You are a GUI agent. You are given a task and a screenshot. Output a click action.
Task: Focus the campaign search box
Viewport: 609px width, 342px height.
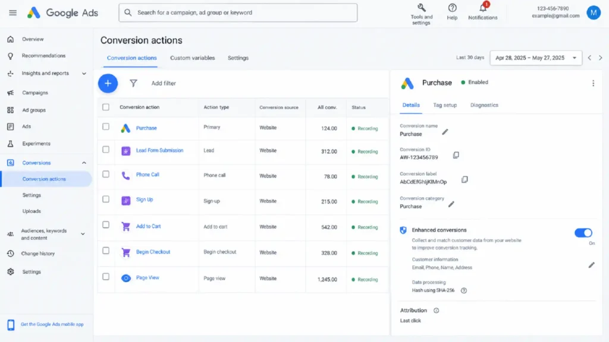click(238, 13)
